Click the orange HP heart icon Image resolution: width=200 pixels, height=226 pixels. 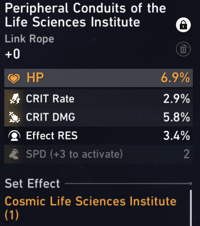tap(14, 78)
